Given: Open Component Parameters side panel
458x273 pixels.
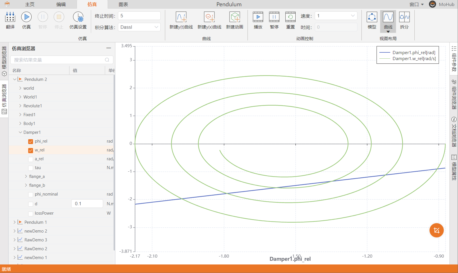Looking at the screenshot, I should pos(454,59).
